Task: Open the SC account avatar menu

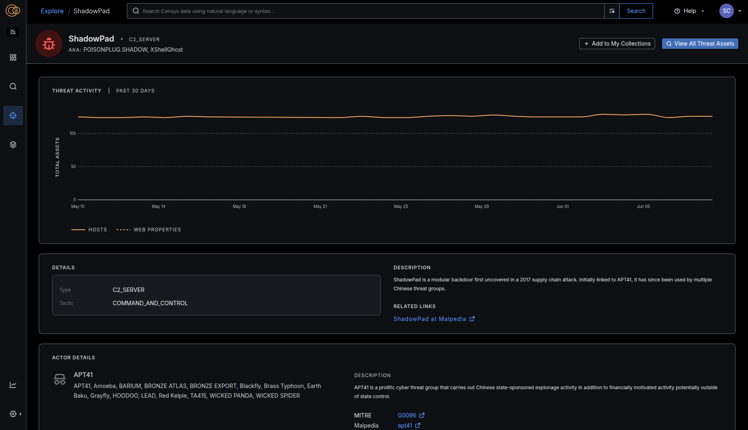Action: coord(726,11)
